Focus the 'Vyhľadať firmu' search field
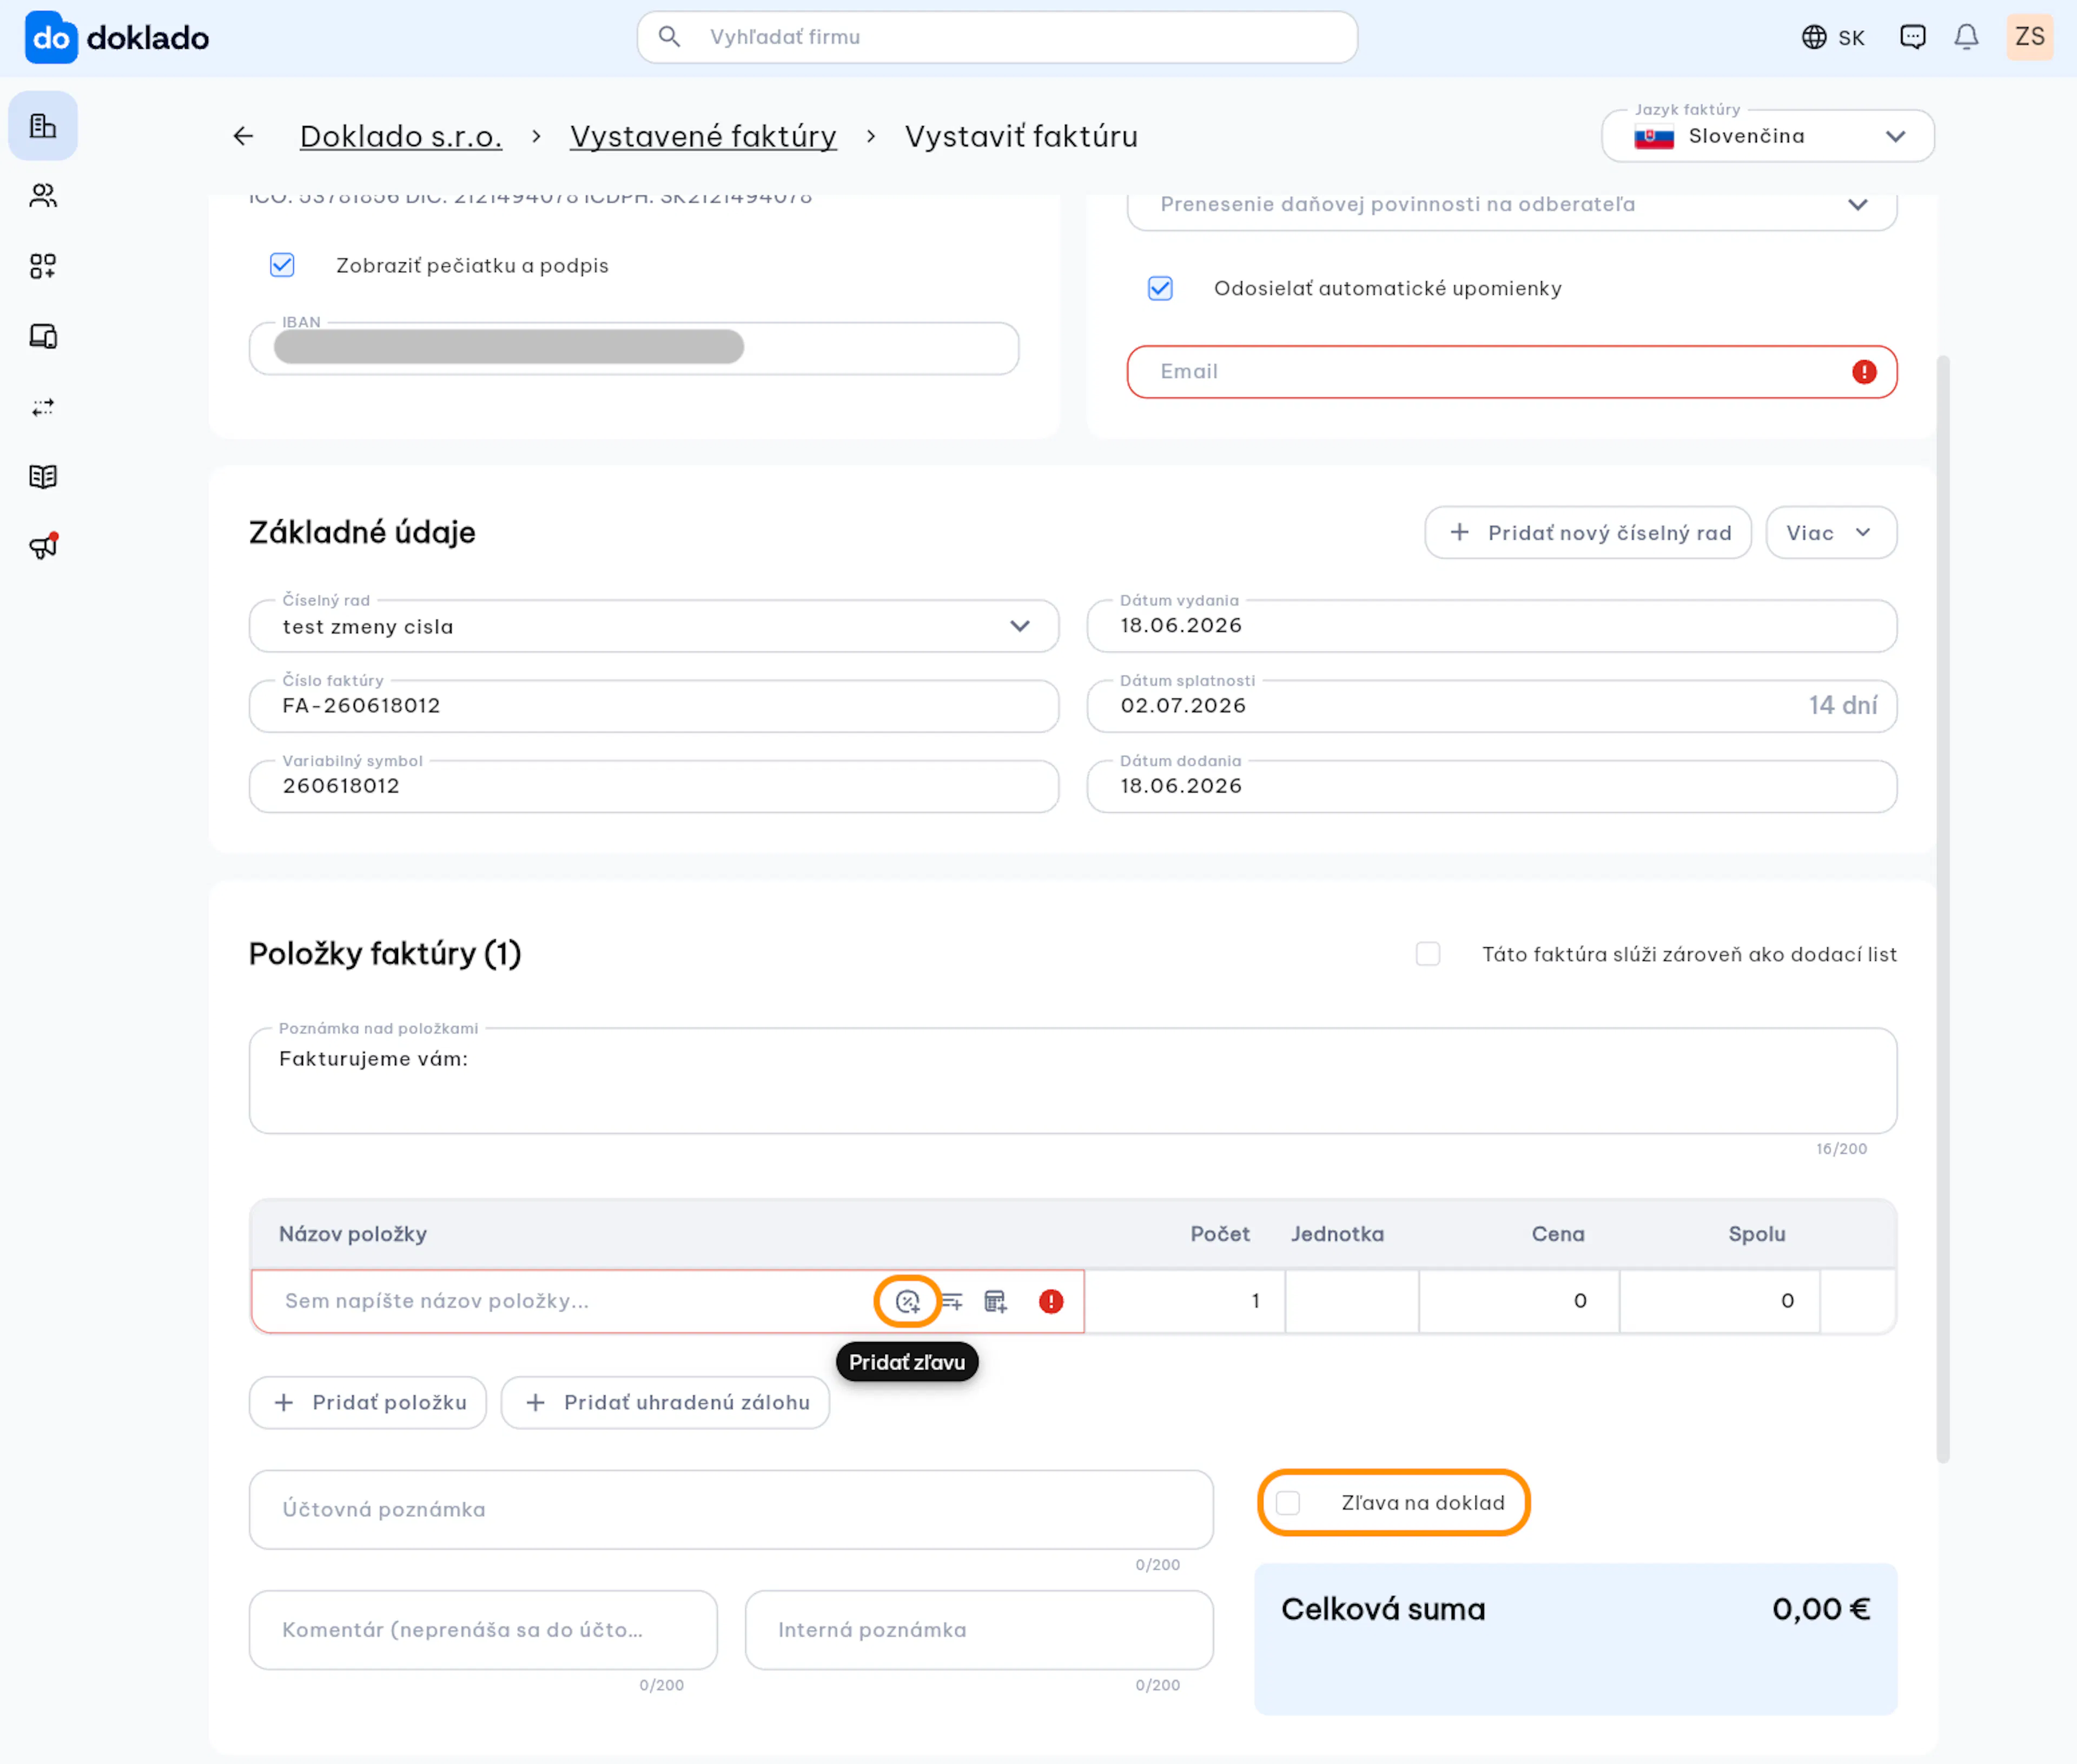 [997, 37]
